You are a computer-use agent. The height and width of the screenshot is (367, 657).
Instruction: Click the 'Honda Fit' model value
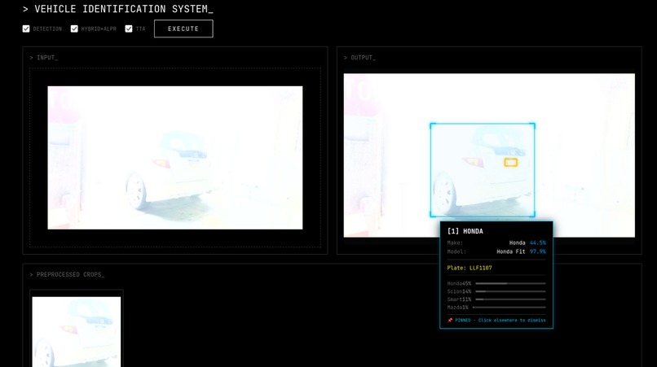pos(511,251)
